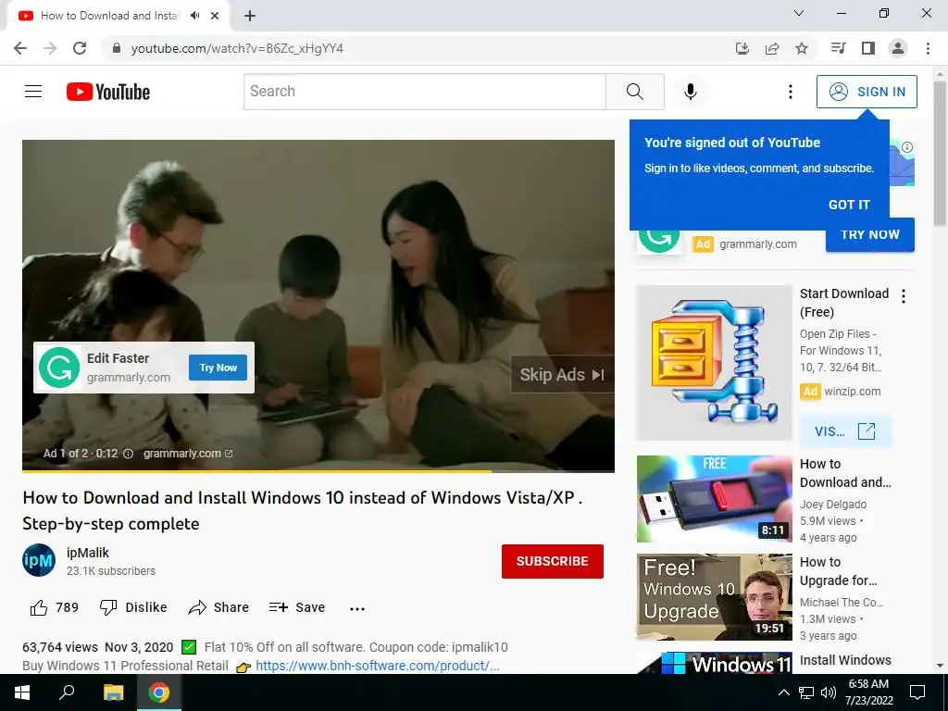This screenshot has height=711, width=948.
Task: Reload the current page
Action: 80,48
